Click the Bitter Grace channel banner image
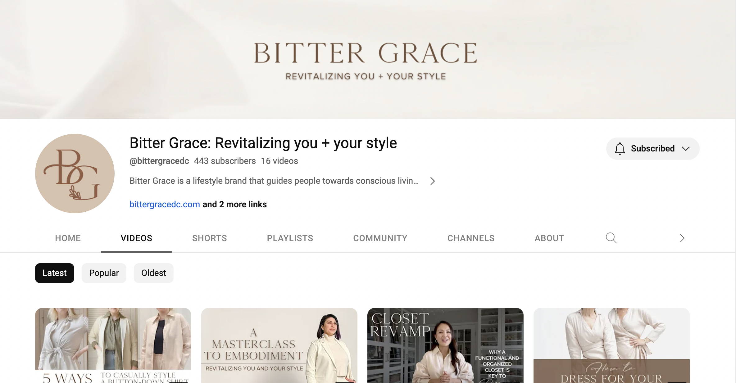Screen dimensions: 736x383 [368, 59]
